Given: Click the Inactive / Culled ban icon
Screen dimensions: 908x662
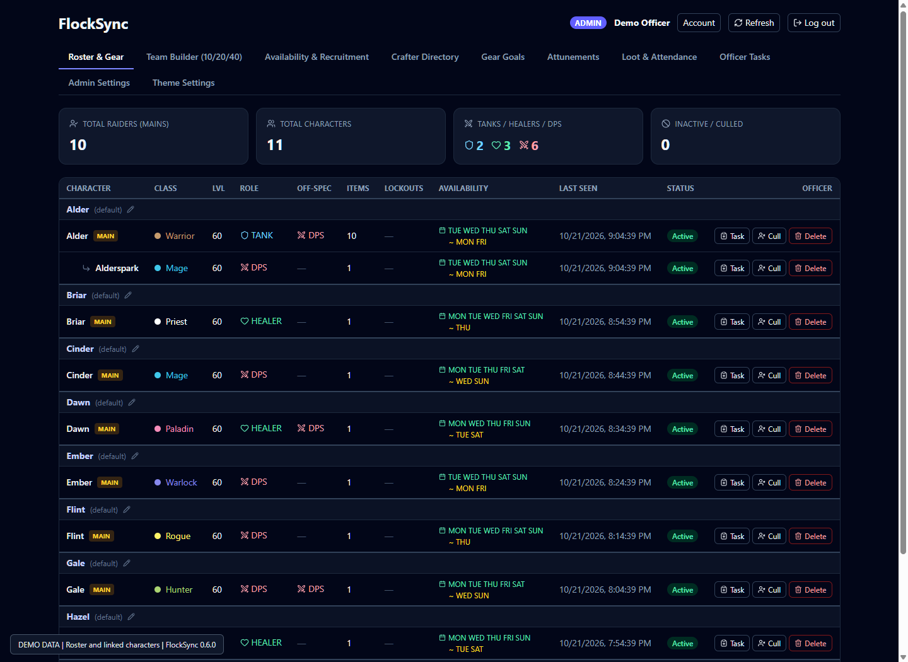Looking at the screenshot, I should (x=666, y=124).
